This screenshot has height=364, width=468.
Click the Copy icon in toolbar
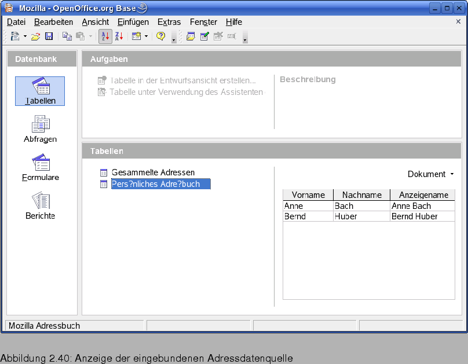click(x=67, y=36)
